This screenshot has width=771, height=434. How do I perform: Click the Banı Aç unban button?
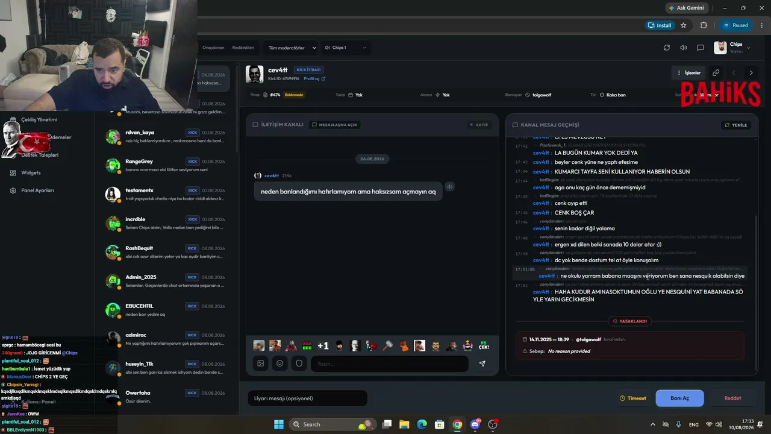tap(679, 398)
